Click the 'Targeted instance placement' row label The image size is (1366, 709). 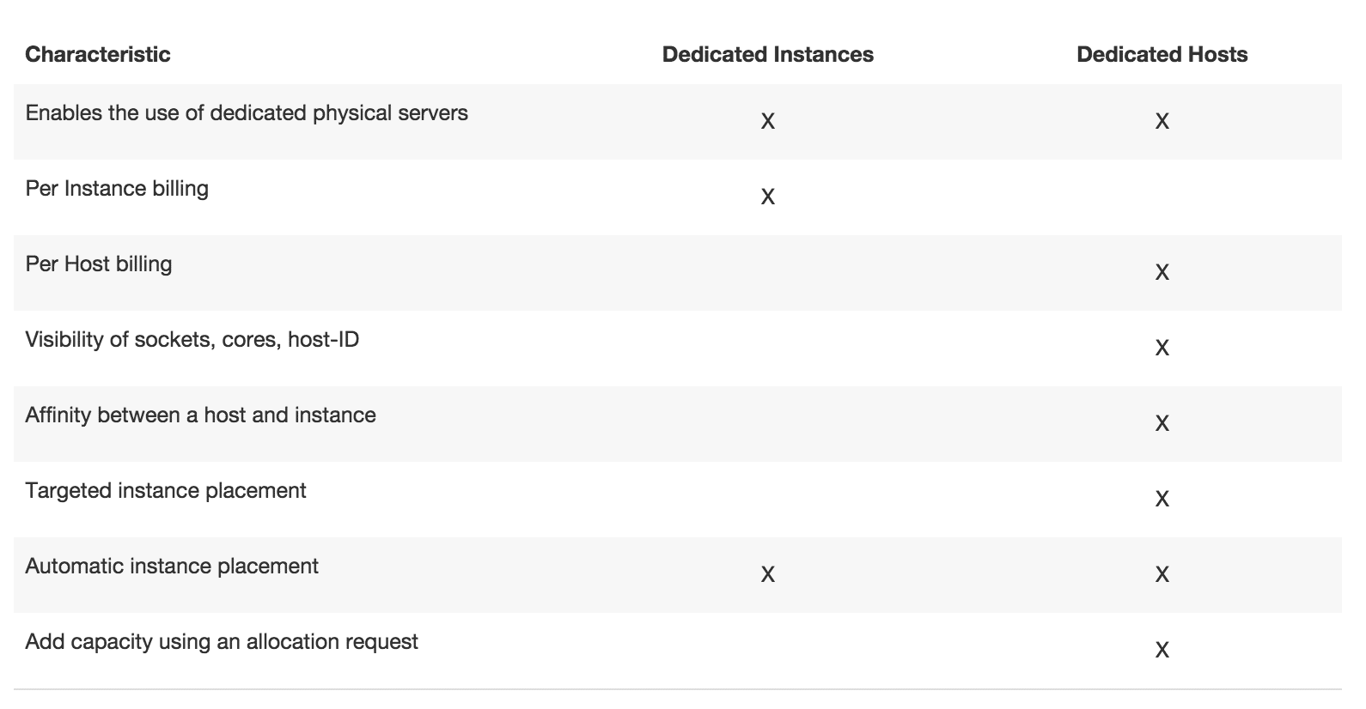[x=166, y=490]
